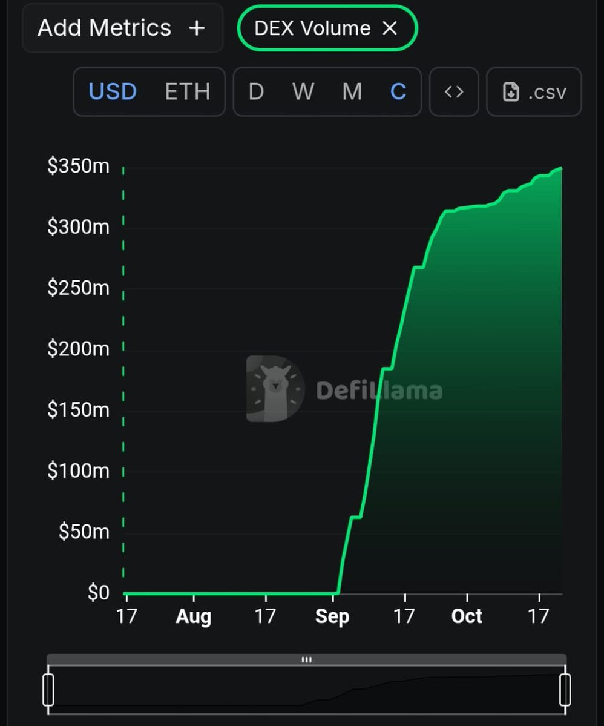
Task: Select Weekly (W) interval
Action: tap(303, 91)
